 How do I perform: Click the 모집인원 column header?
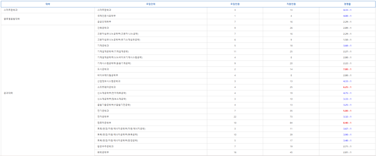coord(235,4)
